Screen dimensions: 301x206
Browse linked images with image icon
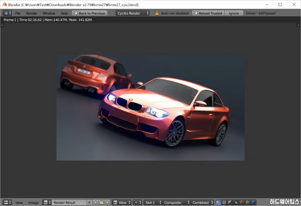[47, 202]
